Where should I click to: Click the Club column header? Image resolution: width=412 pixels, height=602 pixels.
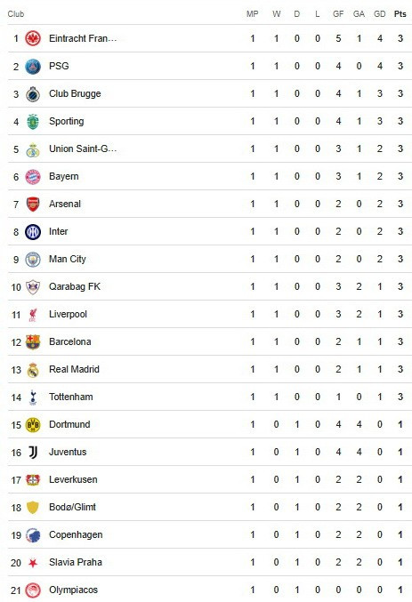[16, 14]
